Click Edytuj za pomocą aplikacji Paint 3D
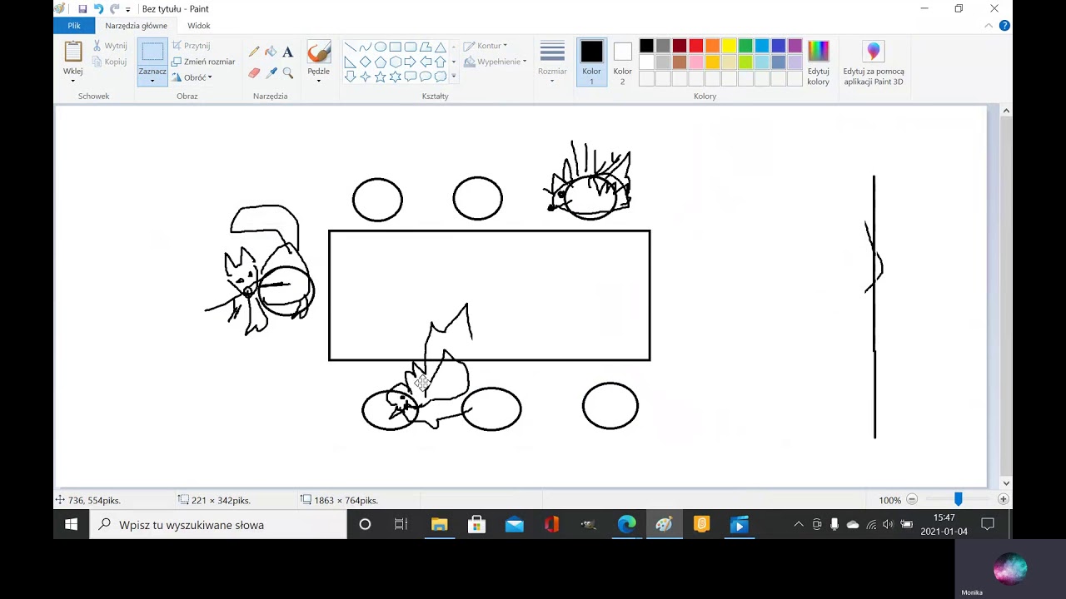The image size is (1066, 599). (x=873, y=63)
